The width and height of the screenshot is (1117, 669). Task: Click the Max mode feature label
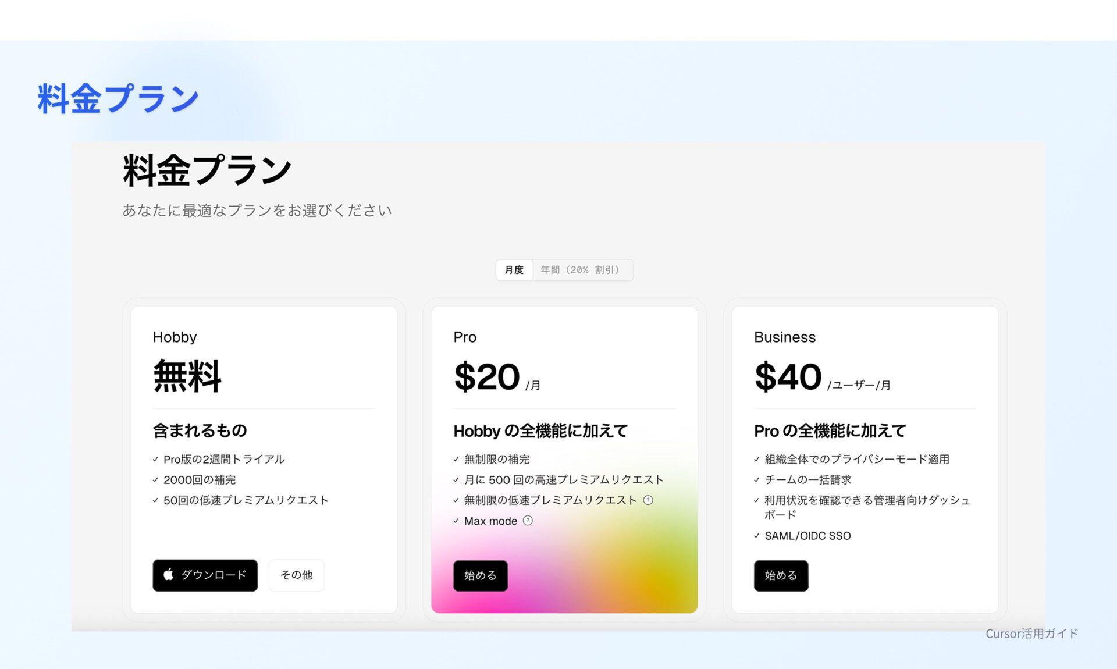490,521
